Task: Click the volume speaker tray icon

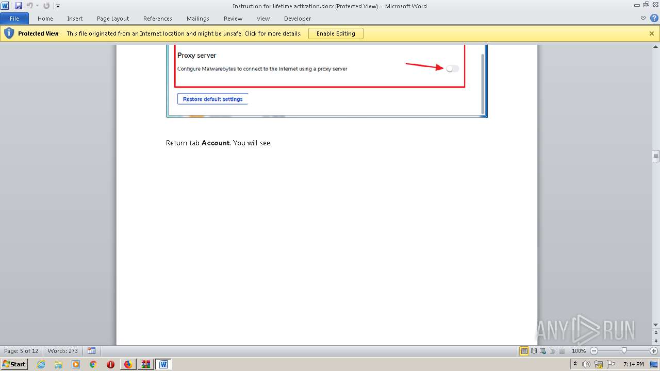Action: point(586,364)
